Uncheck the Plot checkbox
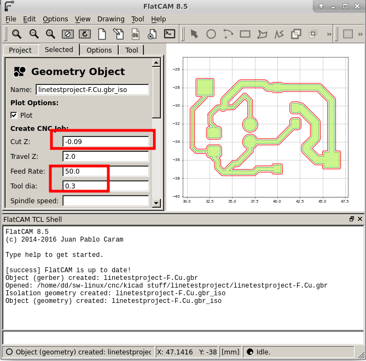The image size is (366, 361). [x=14, y=115]
